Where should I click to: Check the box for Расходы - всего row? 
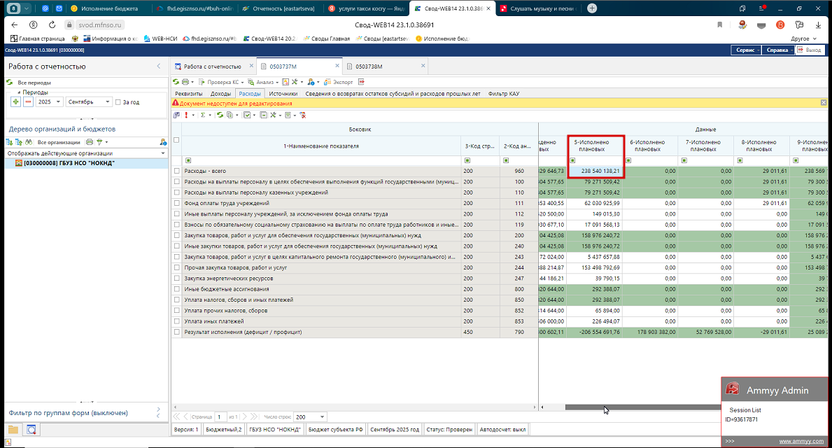[177, 171]
